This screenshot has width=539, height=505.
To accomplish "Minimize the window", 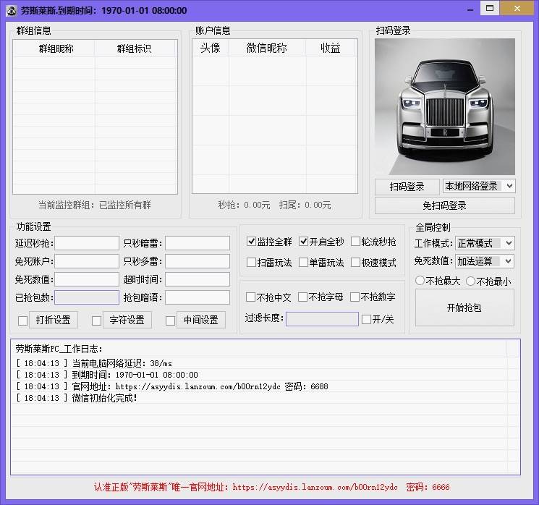I will [470, 9].
